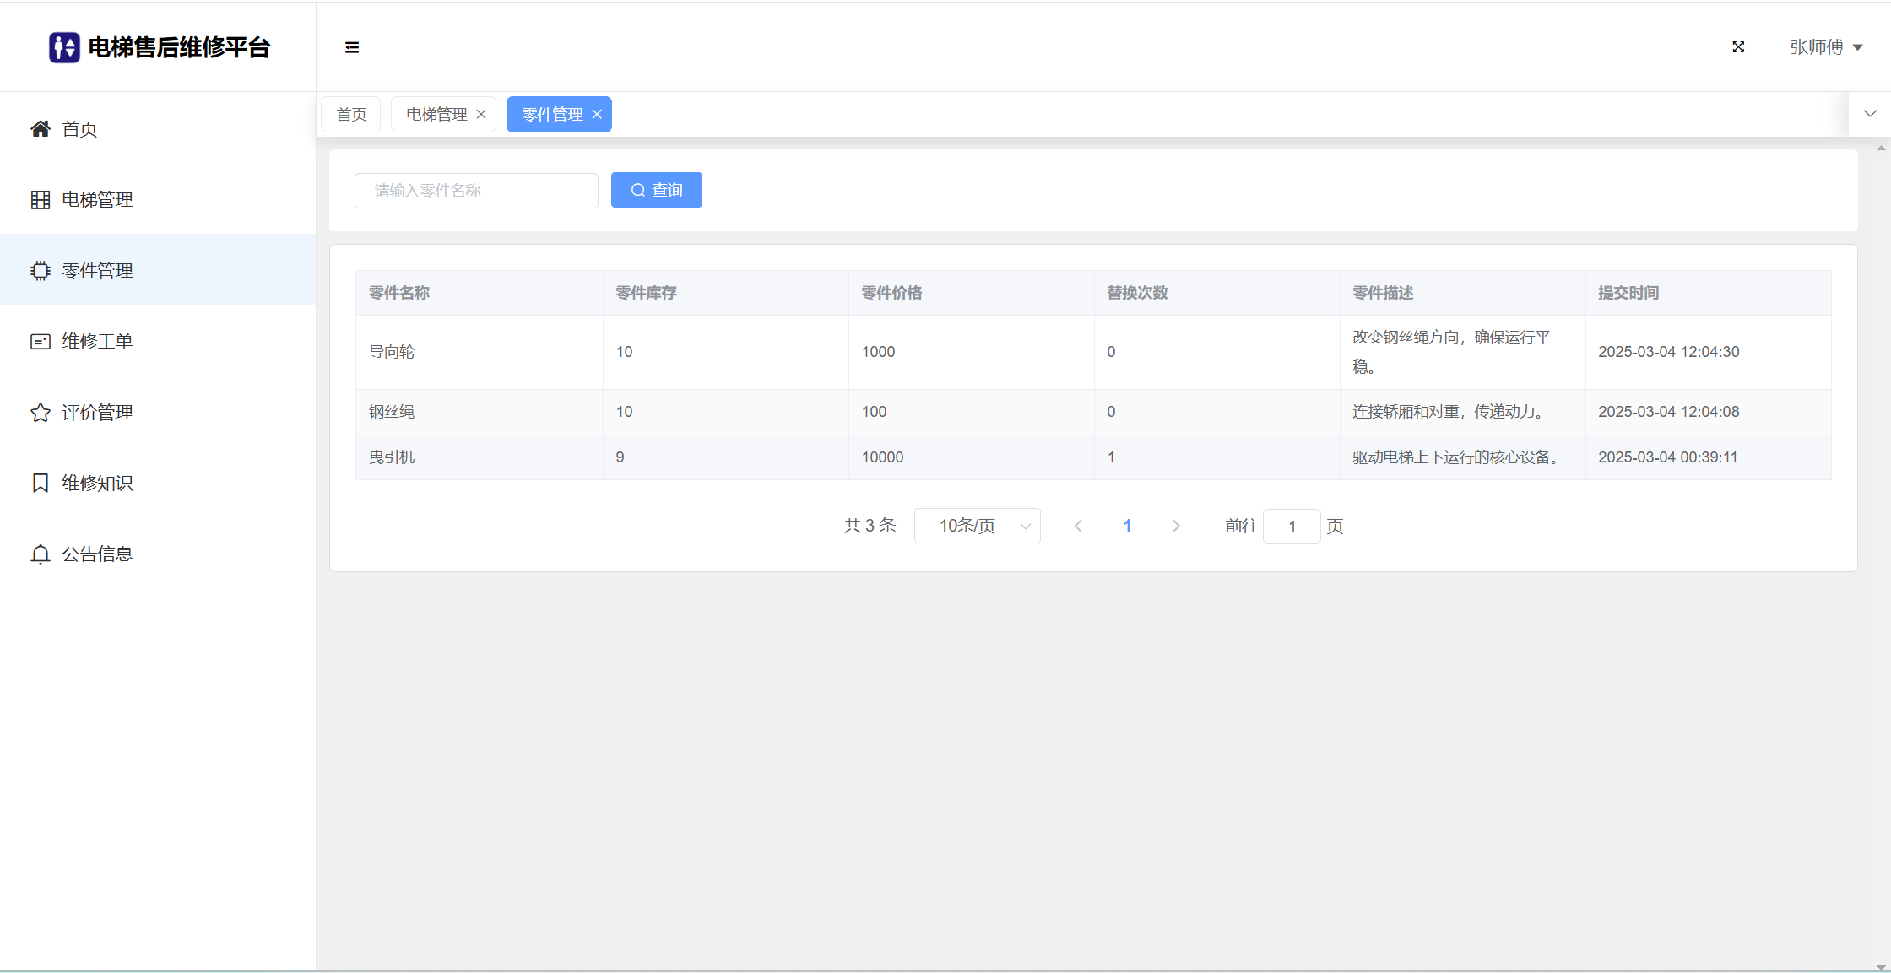Focus the 请输入零件名称 input field

coord(476,190)
